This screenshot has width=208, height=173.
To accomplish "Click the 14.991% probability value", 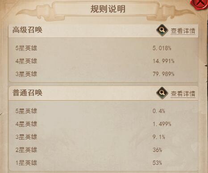I will [163, 61].
